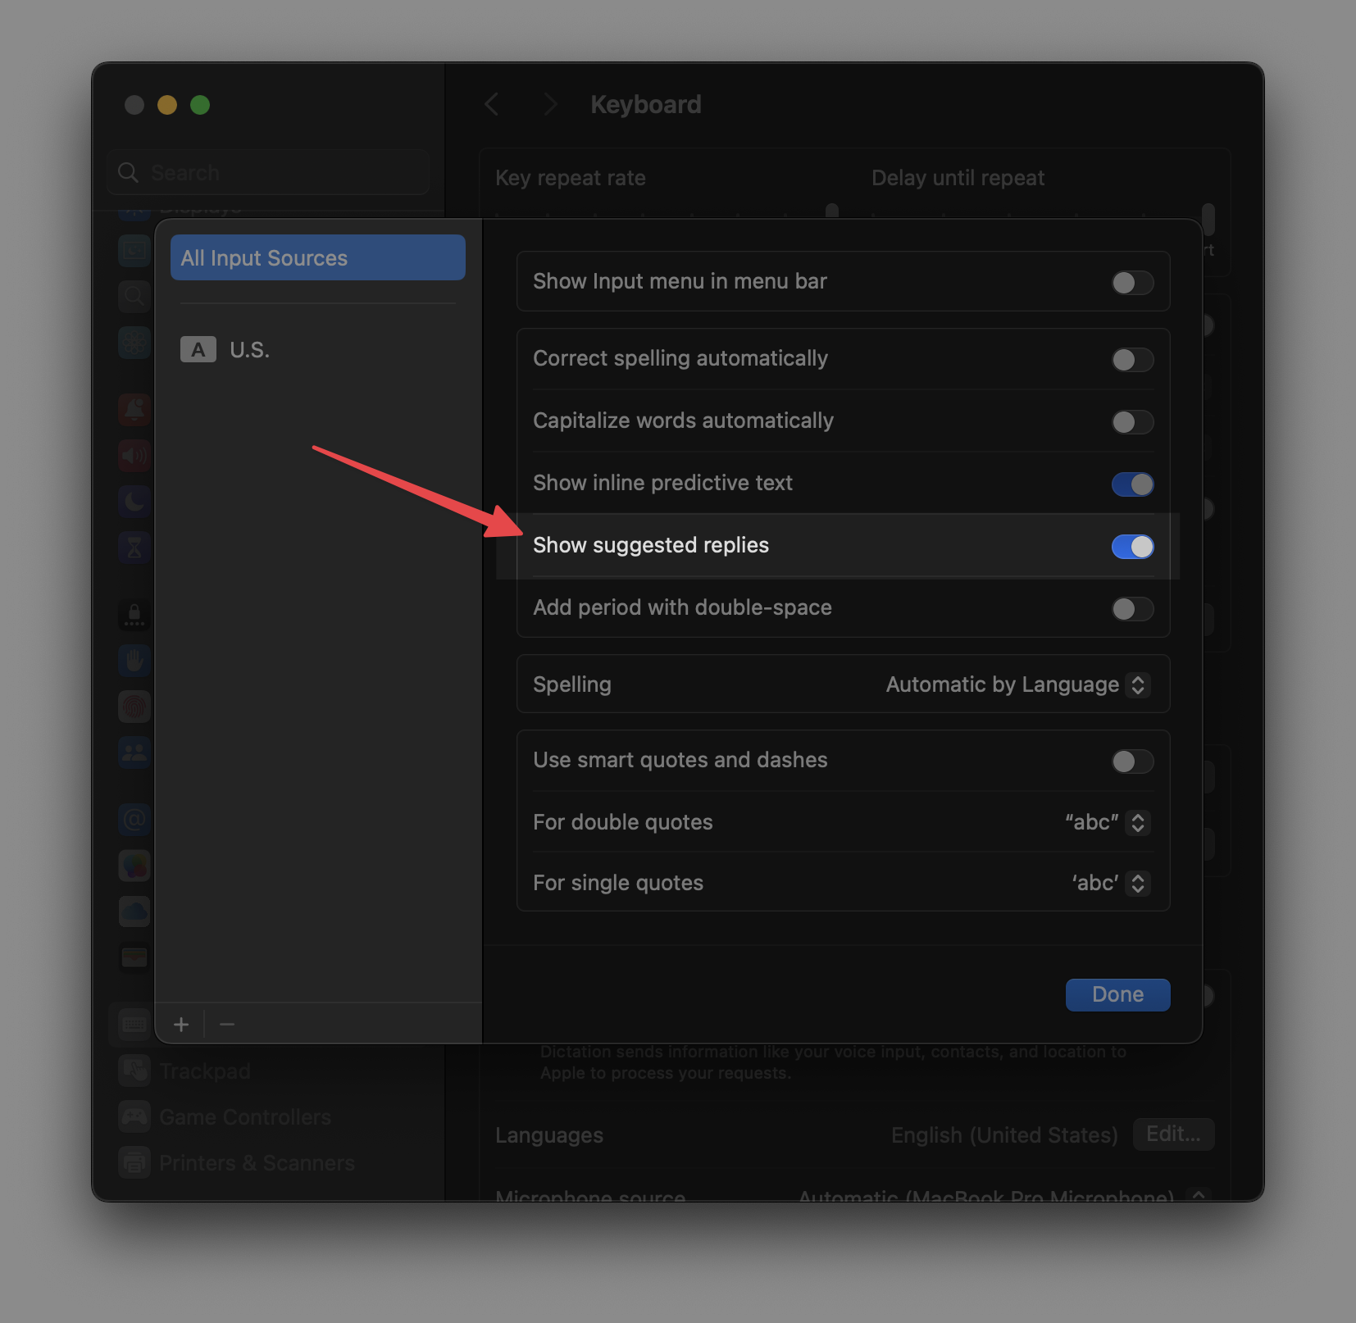Click the plus icon to add input source
Screen dimensions: 1356x1323
[181, 1024]
